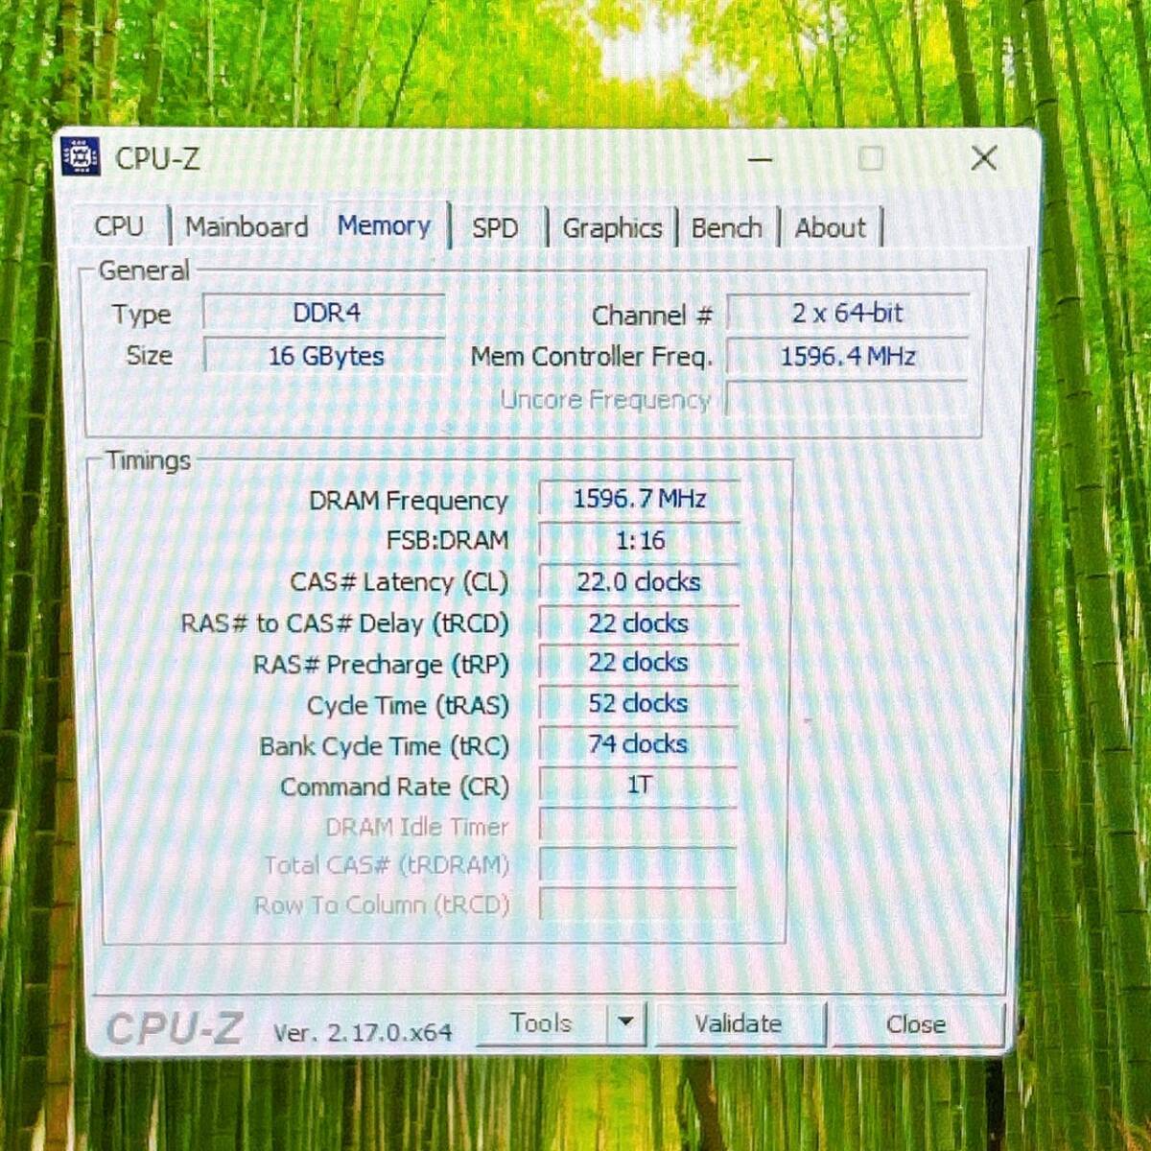This screenshot has width=1151, height=1151.
Task: Click the Cycle Time (tRAS) label
Action: pos(408,706)
